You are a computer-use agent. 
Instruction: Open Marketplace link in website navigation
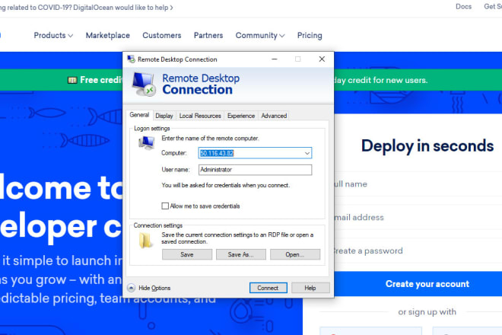point(108,35)
